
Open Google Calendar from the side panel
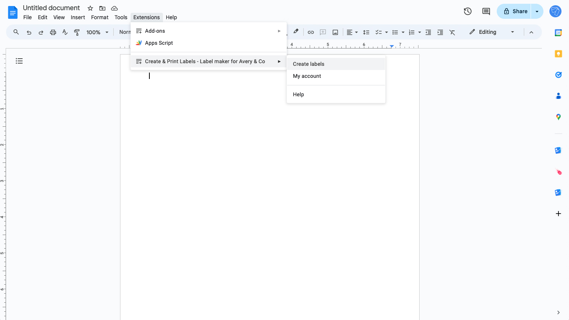[x=558, y=33]
